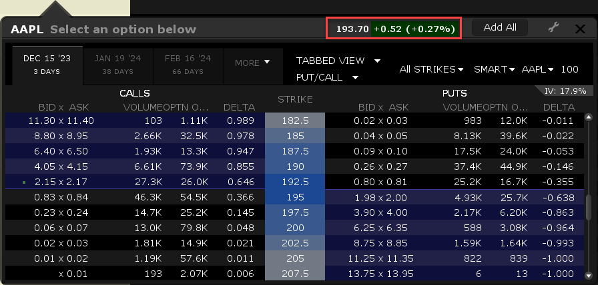
Task: Click the +0.52 (+0.27%) change display
Action: (x=414, y=29)
